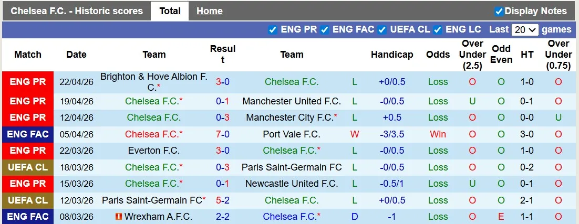
Task: Click the Everton F.C. team name
Action: (x=153, y=151)
